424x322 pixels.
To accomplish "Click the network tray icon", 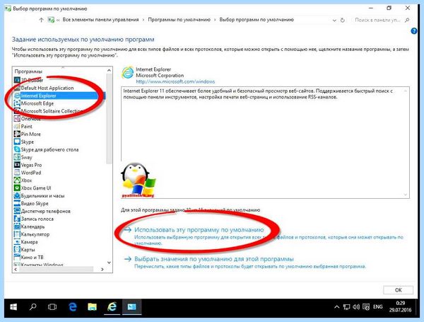I will [346, 307].
